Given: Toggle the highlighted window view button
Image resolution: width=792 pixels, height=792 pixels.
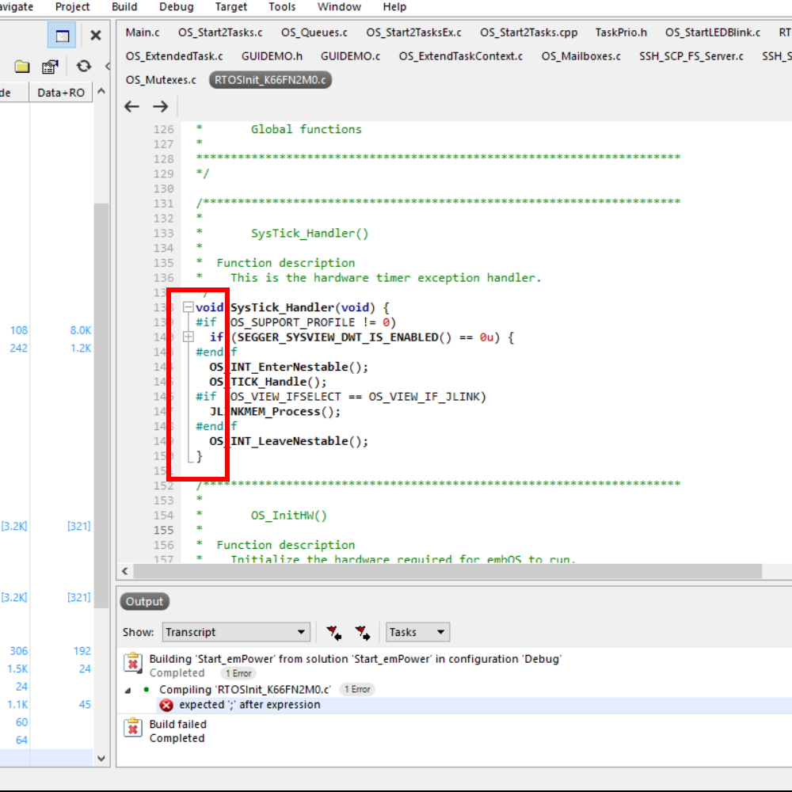Looking at the screenshot, I should pos(62,36).
